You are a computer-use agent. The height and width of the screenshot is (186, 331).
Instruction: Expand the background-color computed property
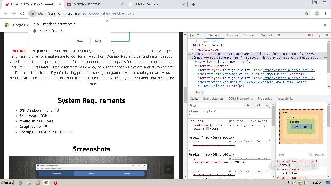coord(278,178)
